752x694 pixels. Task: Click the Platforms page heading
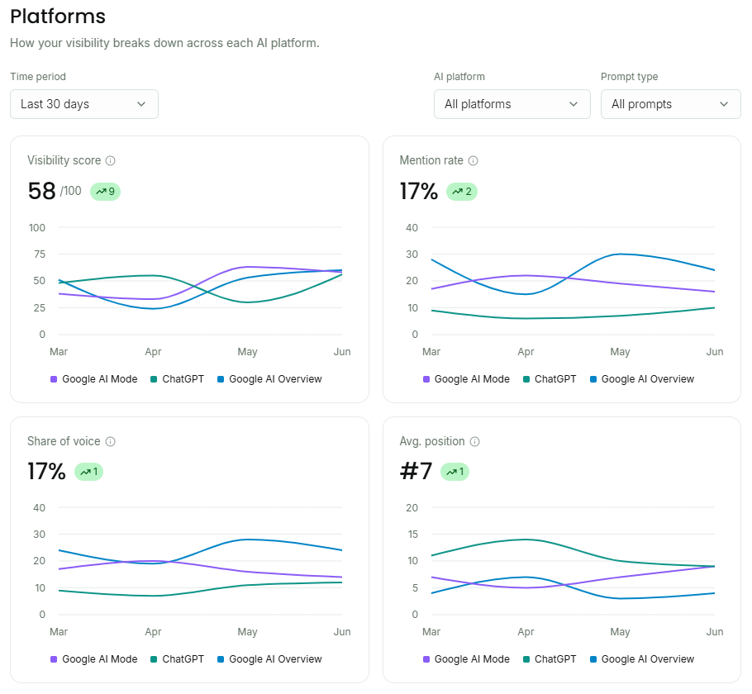(x=58, y=17)
